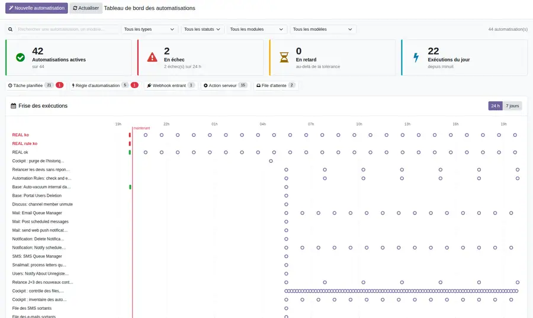This screenshot has height=318, width=533.
Task: Open Cockpit : inventaire des auto… row
Action: (40, 300)
